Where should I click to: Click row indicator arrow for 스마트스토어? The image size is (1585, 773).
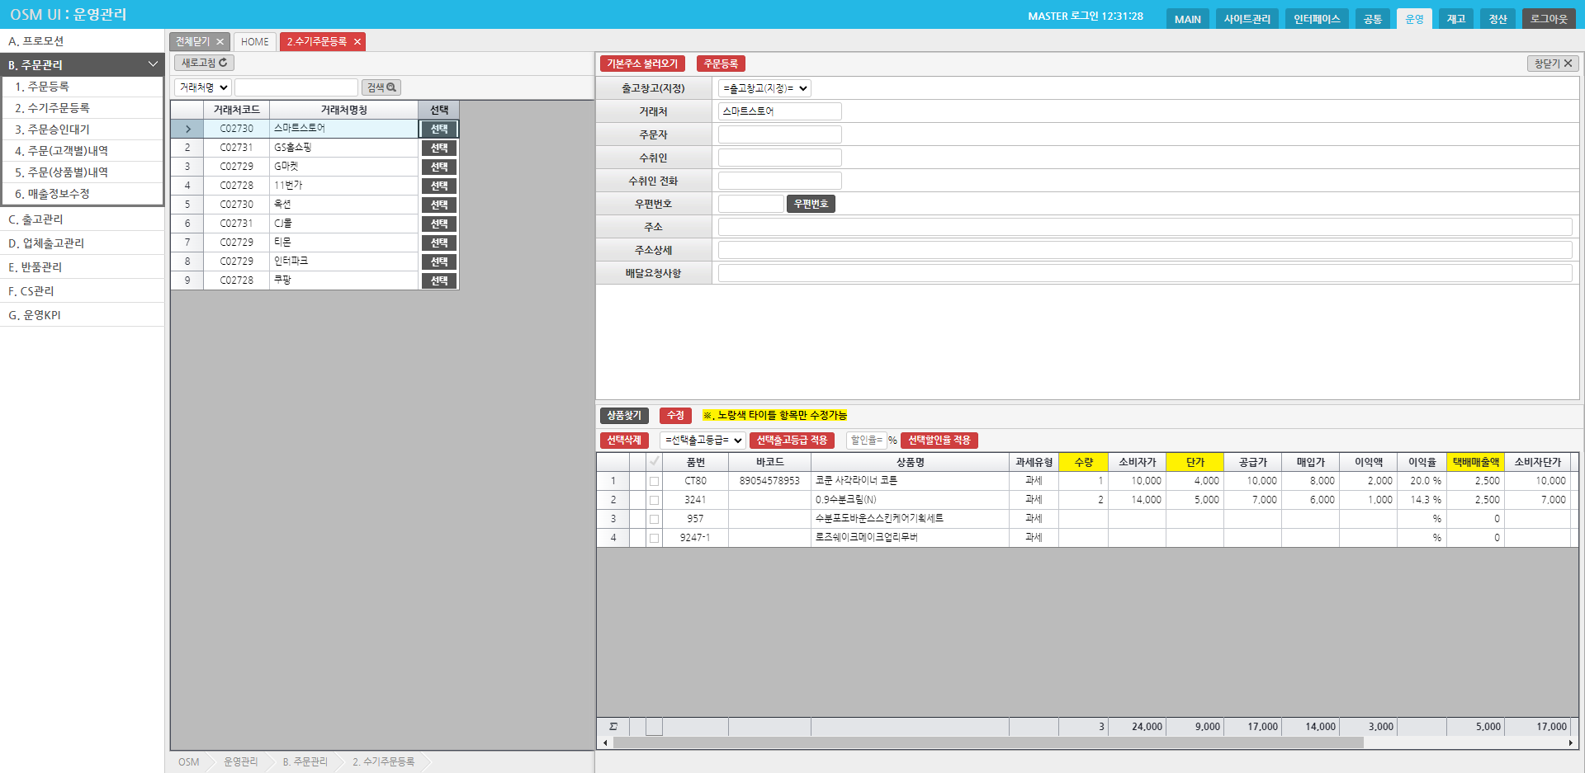[x=187, y=129]
